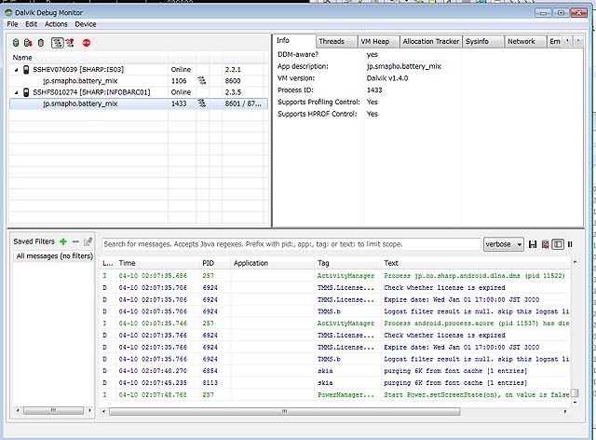Pause logcat scrolling with the pause icon

pyautogui.click(x=570, y=244)
